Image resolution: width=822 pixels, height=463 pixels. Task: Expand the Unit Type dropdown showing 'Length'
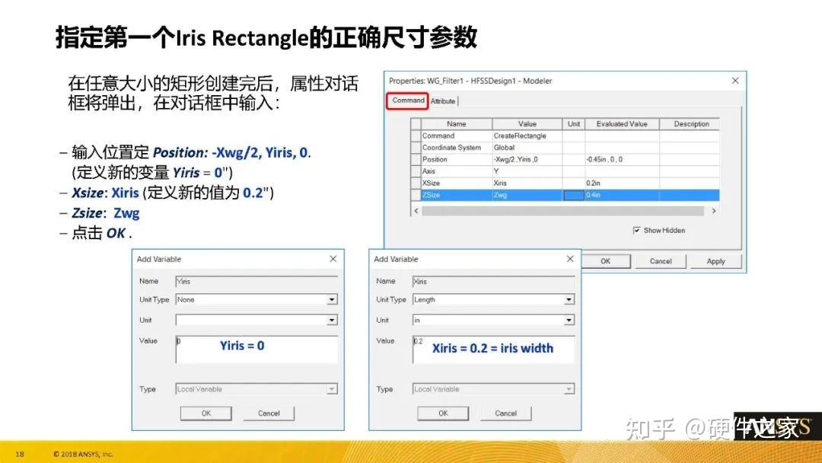[x=569, y=299]
